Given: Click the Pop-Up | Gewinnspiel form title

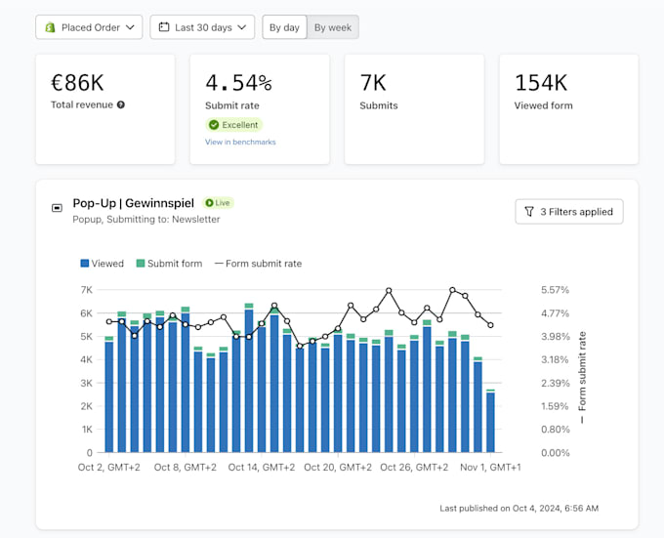Looking at the screenshot, I should tap(134, 203).
